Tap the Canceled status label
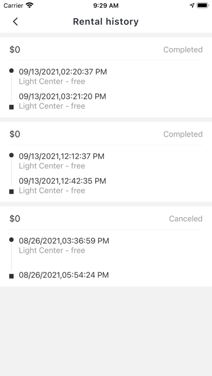This screenshot has height=376, width=212. [x=186, y=219]
